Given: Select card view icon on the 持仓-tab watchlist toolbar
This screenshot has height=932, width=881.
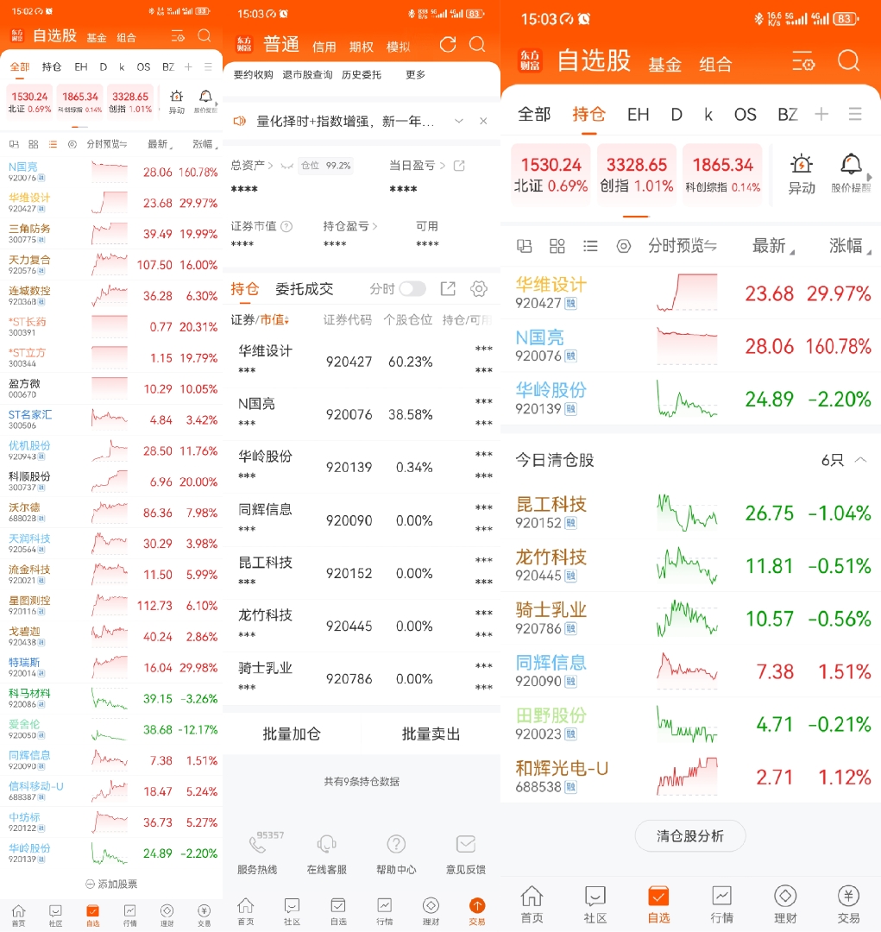Looking at the screenshot, I should pos(525,245).
